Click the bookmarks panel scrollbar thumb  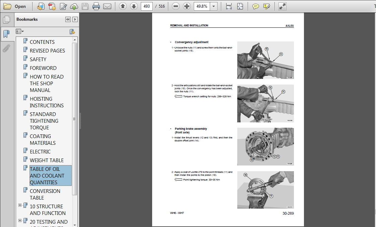click(75, 119)
